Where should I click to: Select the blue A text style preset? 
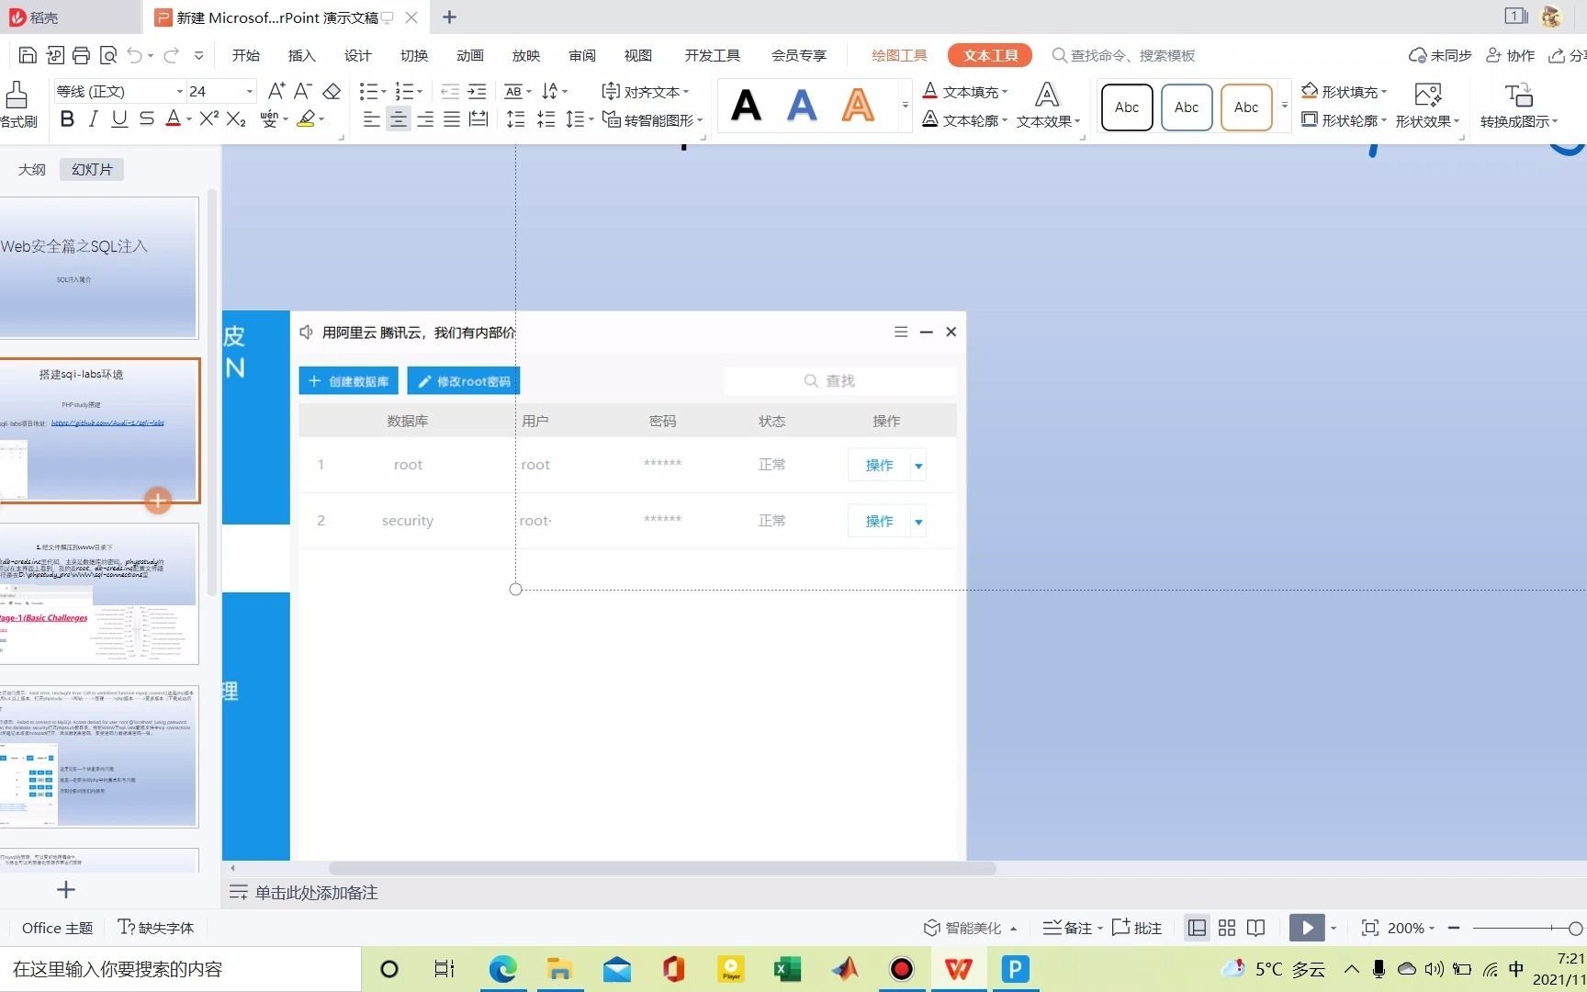coord(802,106)
